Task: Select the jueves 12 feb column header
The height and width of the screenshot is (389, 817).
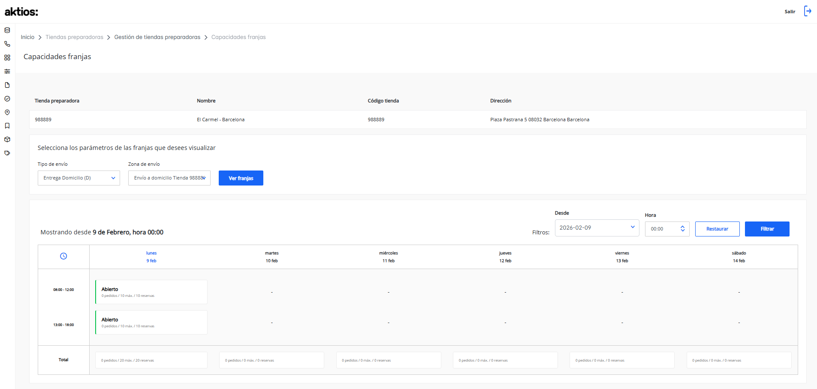Action: (505, 257)
